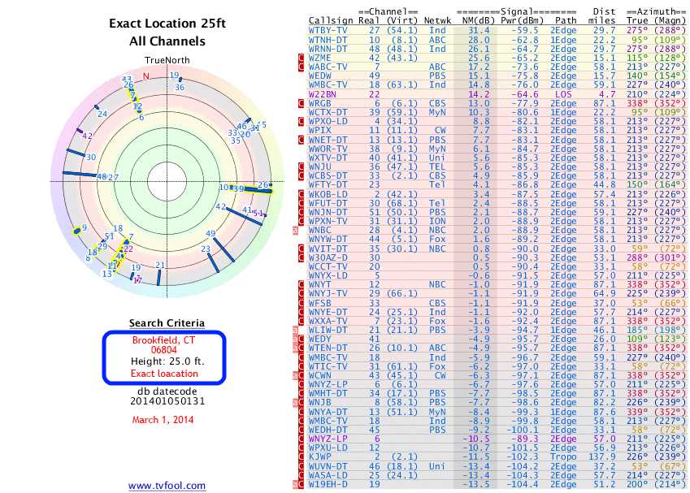Click the TrueNorth label above radar plot

coord(167,61)
